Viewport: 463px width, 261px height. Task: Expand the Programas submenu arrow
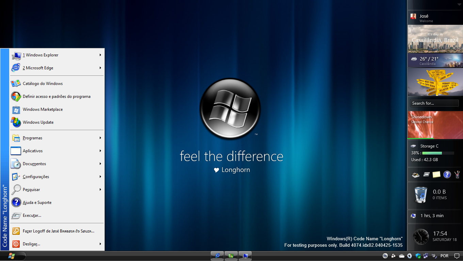[x=100, y=138]
